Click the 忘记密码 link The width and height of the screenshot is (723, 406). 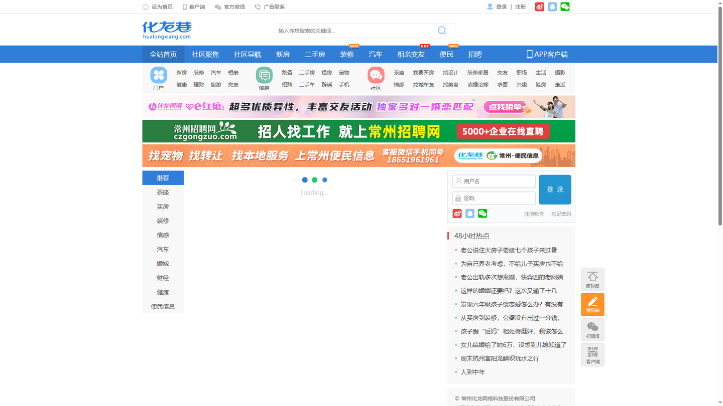pyautogui.click(x=561, y=214)
